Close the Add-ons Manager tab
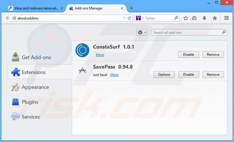The height and width of the screenshot is (142, 234). 122,8
